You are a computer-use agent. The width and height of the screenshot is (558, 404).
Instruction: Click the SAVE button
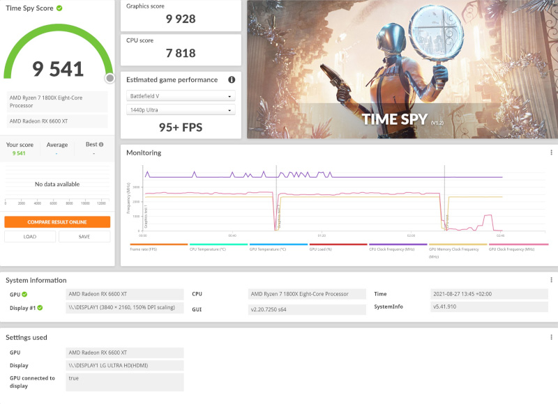[x=84, y=237]
